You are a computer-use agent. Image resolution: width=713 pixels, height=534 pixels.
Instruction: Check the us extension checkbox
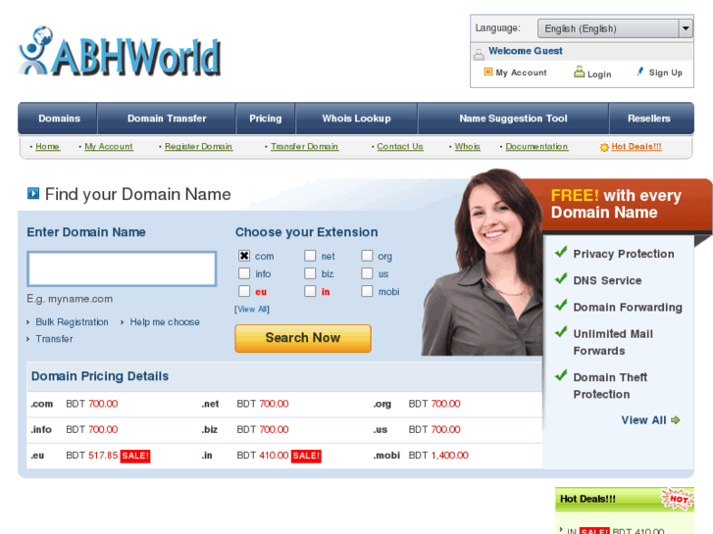click(x=367, y=273)
